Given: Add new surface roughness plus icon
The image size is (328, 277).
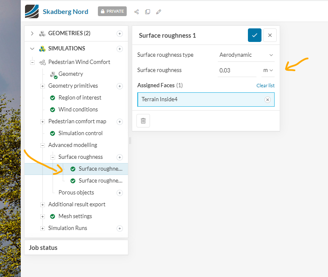Looking at the screenshot, I should point(120,157).
